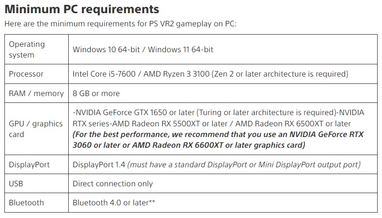
Task: Click the DisplayPort 1.4 value text
Action: click(x=99, y=165)
